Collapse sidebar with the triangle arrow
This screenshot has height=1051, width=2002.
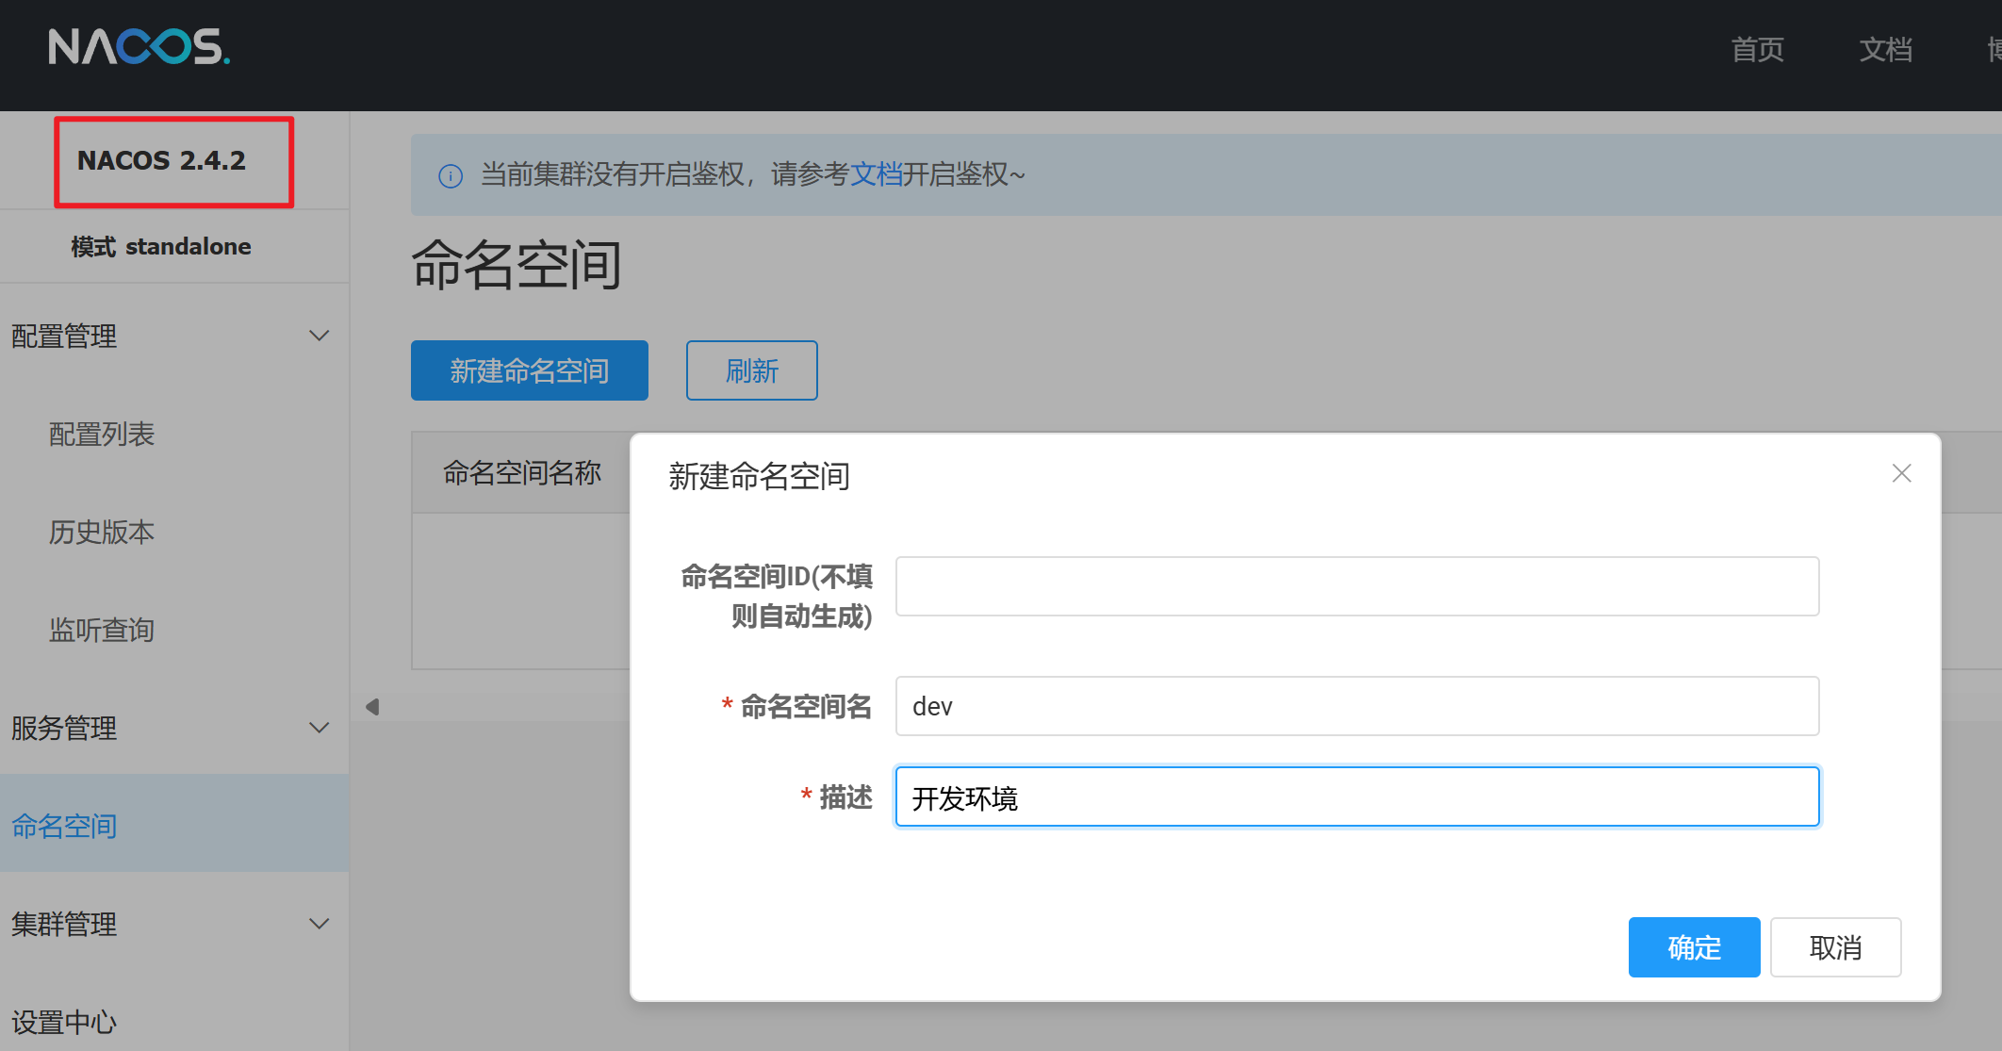[x=372, y=706]
